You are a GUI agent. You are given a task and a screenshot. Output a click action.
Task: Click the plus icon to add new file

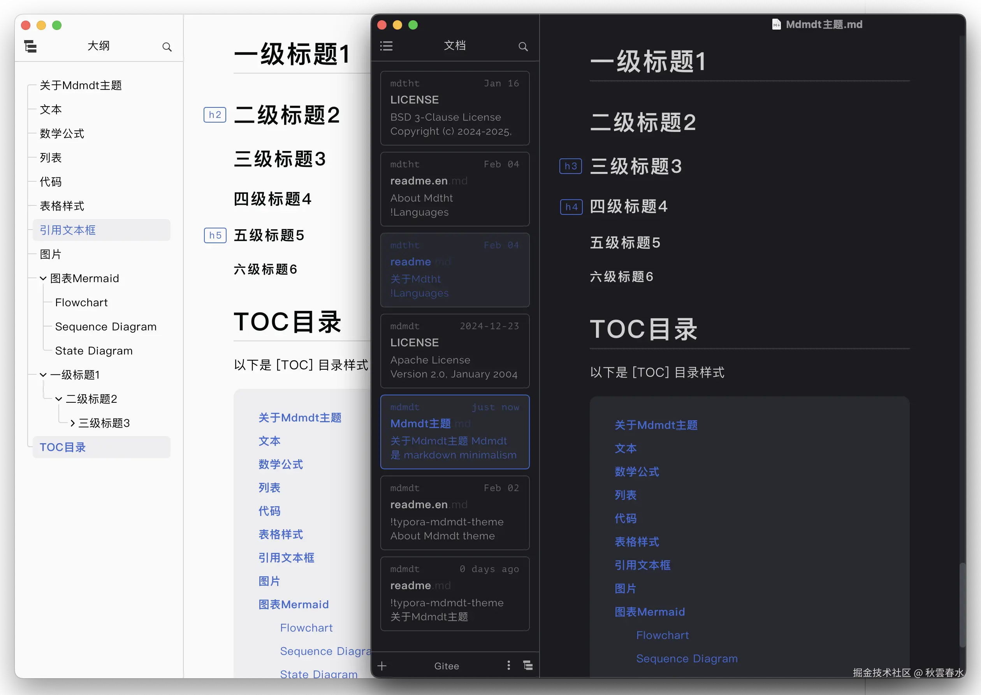(x=382, y=666)
